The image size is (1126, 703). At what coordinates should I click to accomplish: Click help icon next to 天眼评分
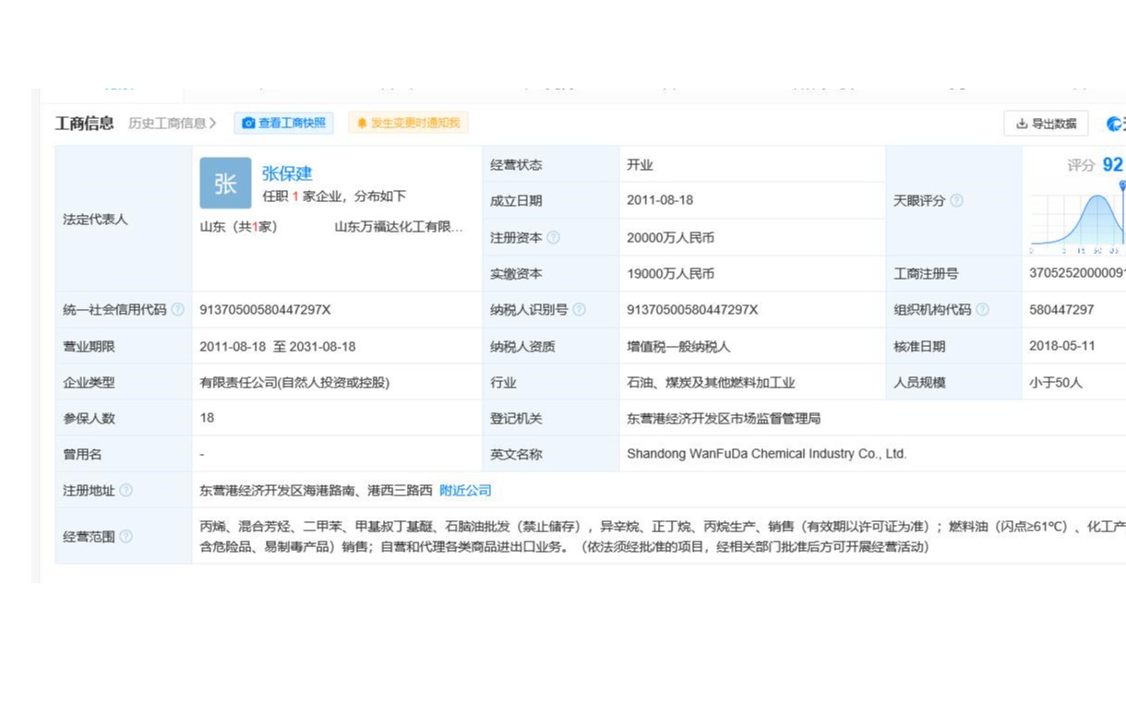tap(956, 200)
